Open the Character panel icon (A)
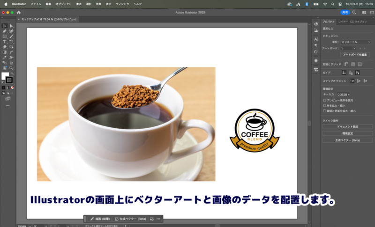Viewport: 375px width, 227px height. [316, 39]
